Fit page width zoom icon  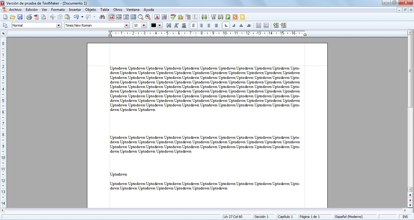[119, 17]
